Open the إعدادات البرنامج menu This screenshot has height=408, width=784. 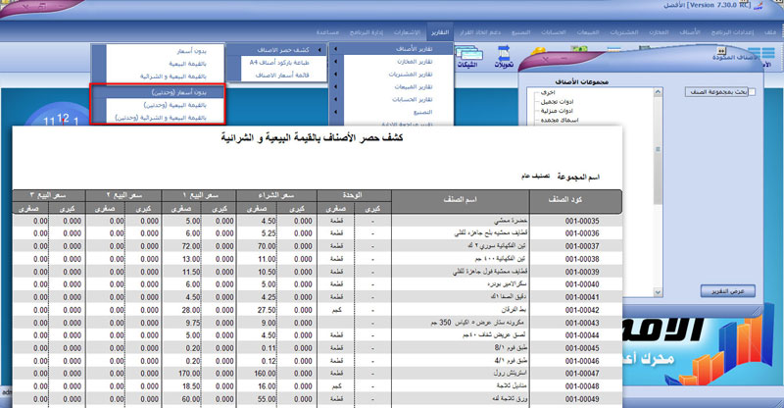point(732,32)
